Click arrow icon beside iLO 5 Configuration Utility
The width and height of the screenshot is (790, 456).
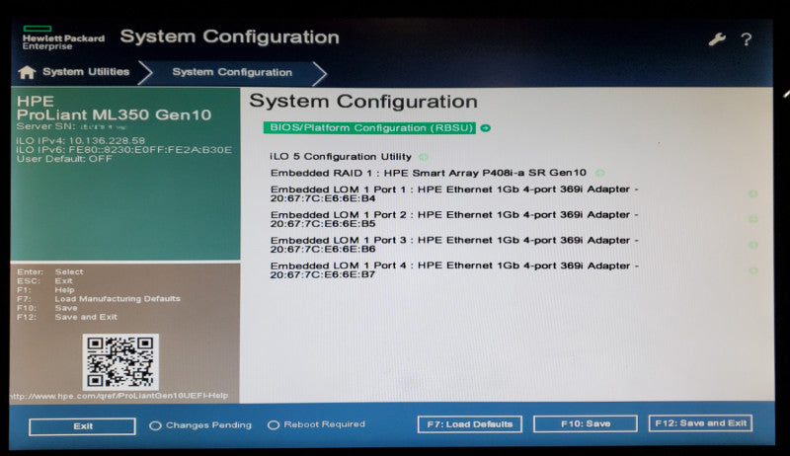(424, 157)
